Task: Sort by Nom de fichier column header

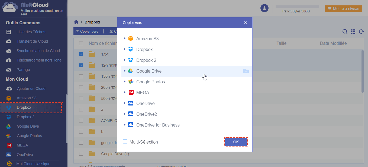Action: coord(103,43)
